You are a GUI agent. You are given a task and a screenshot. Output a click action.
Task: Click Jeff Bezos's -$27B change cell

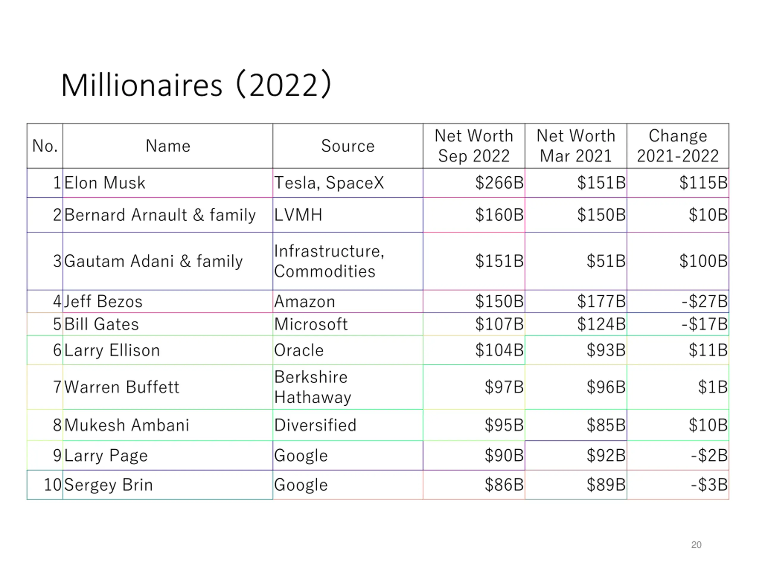(x=678, y=302)
